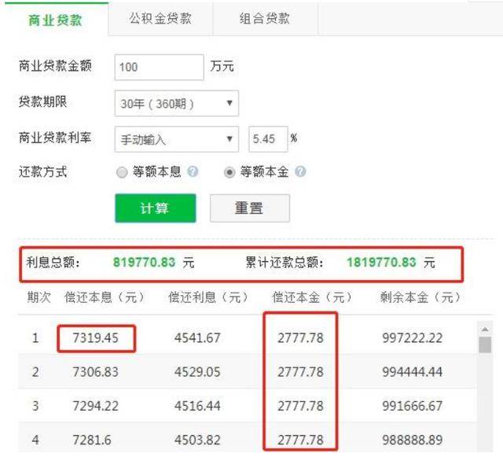Click the 累计还款总额 label
The width and height of the screenshot is (503, 457).
(285, 263)
